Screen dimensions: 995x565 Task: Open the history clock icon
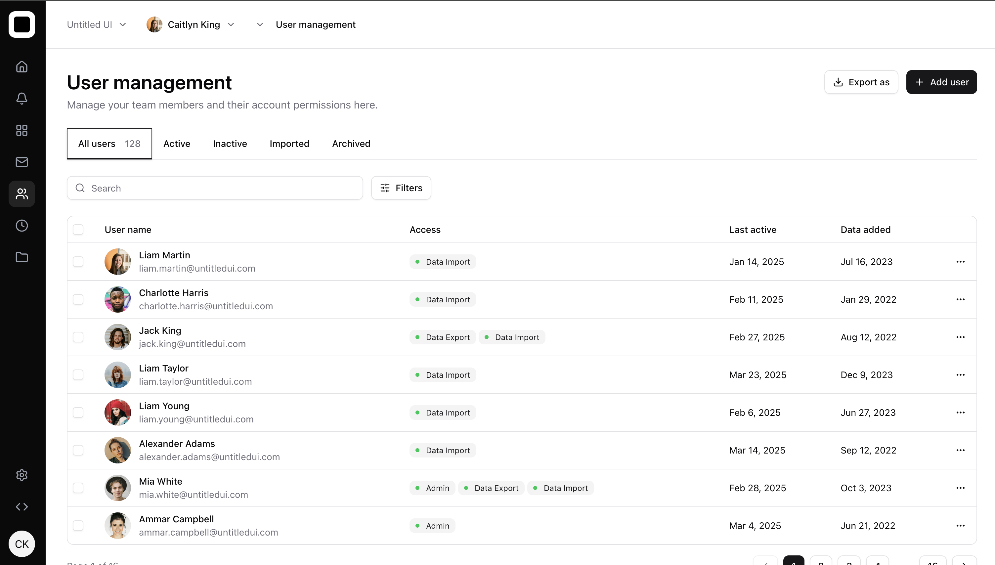coord(22,226)
